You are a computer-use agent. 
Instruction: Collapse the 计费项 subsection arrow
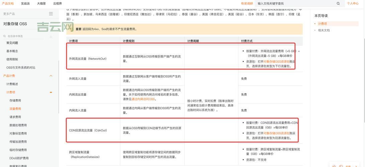click(x=51, y=92)
